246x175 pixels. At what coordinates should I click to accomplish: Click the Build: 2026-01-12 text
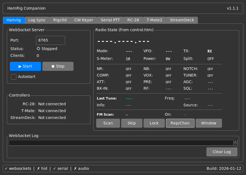224,168
